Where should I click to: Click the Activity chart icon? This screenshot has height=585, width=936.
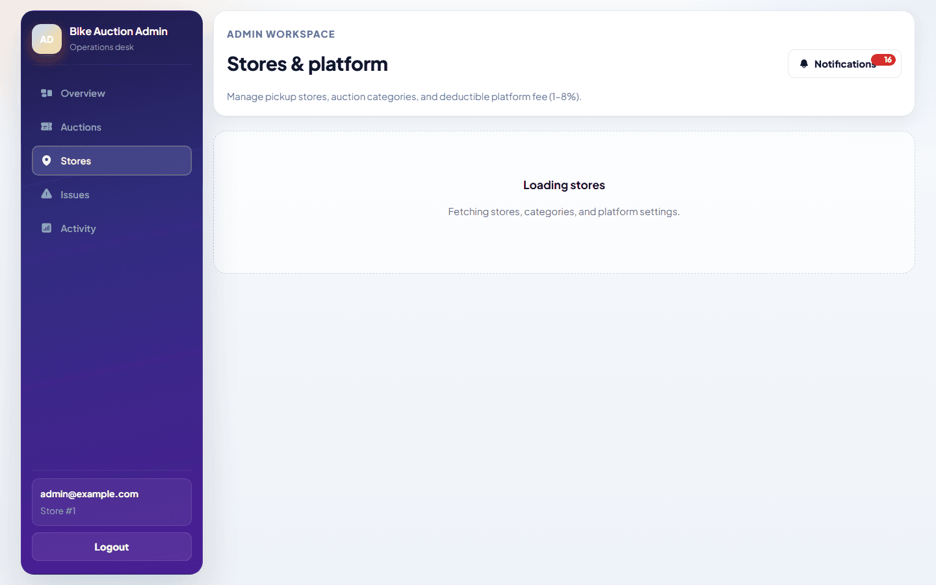pyautogui.click(x=46, y=228)
